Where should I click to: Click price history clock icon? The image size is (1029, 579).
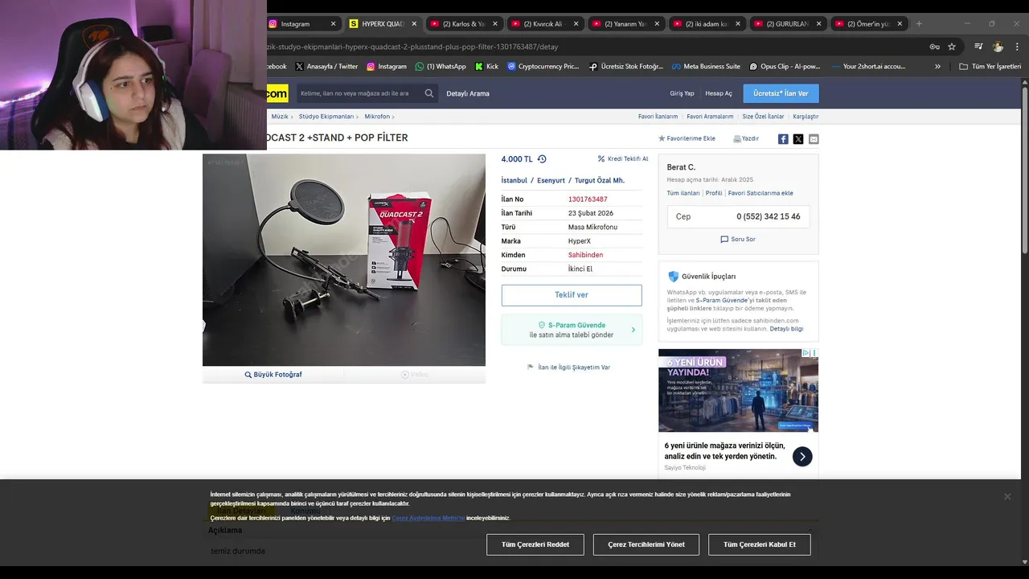pos(542,159)
